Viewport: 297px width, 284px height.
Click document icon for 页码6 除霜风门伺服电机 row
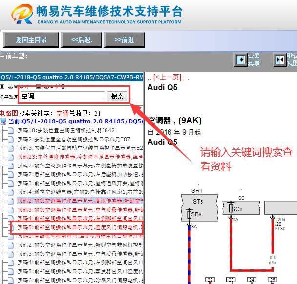pos(11,280)
